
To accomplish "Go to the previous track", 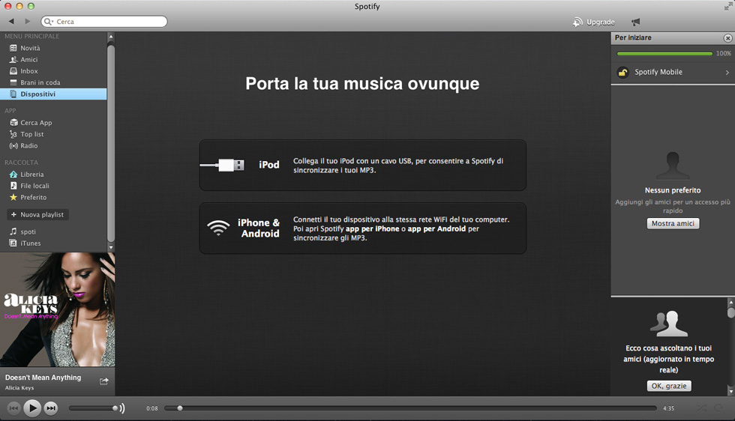I will coord(13,408).
